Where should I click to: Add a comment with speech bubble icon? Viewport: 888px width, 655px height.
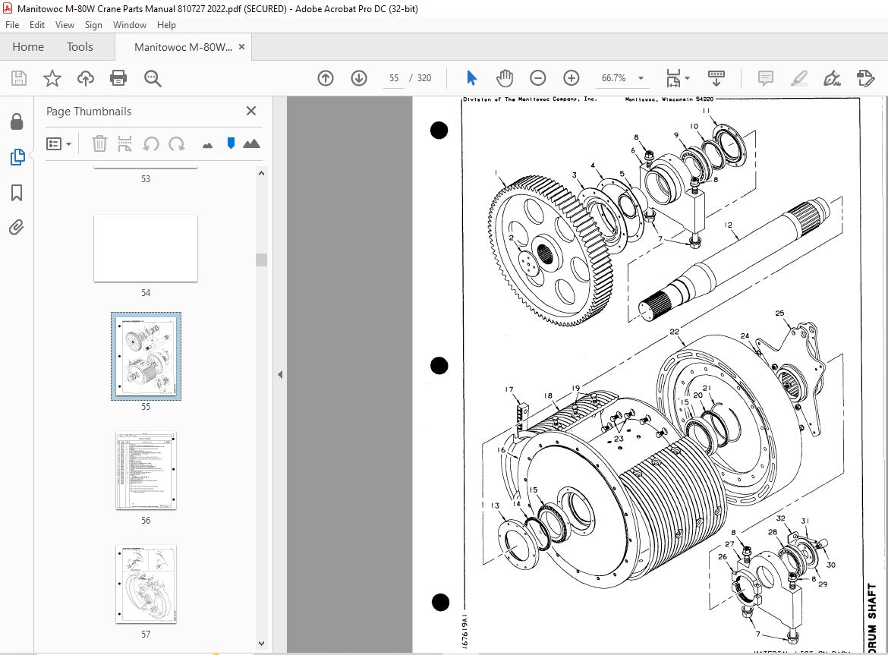(x=766, y=78)
